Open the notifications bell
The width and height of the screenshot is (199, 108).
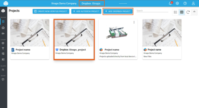click(x=170, y=3)
